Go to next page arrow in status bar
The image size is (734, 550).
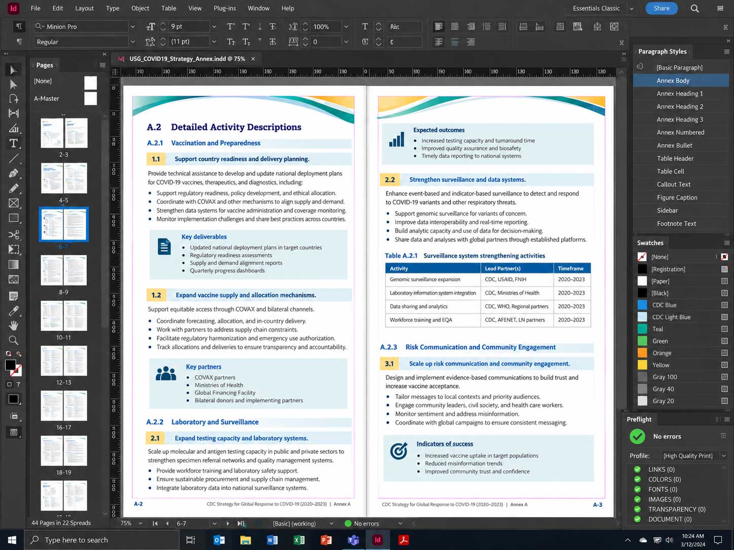pyautogui.click(x=228, y=523)
